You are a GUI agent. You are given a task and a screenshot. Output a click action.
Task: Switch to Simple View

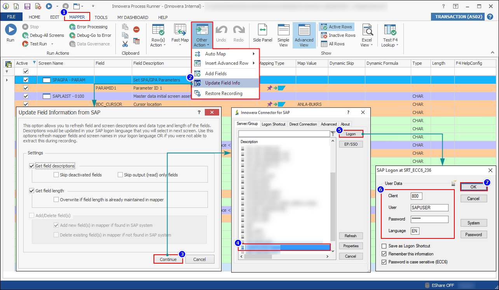283,35
